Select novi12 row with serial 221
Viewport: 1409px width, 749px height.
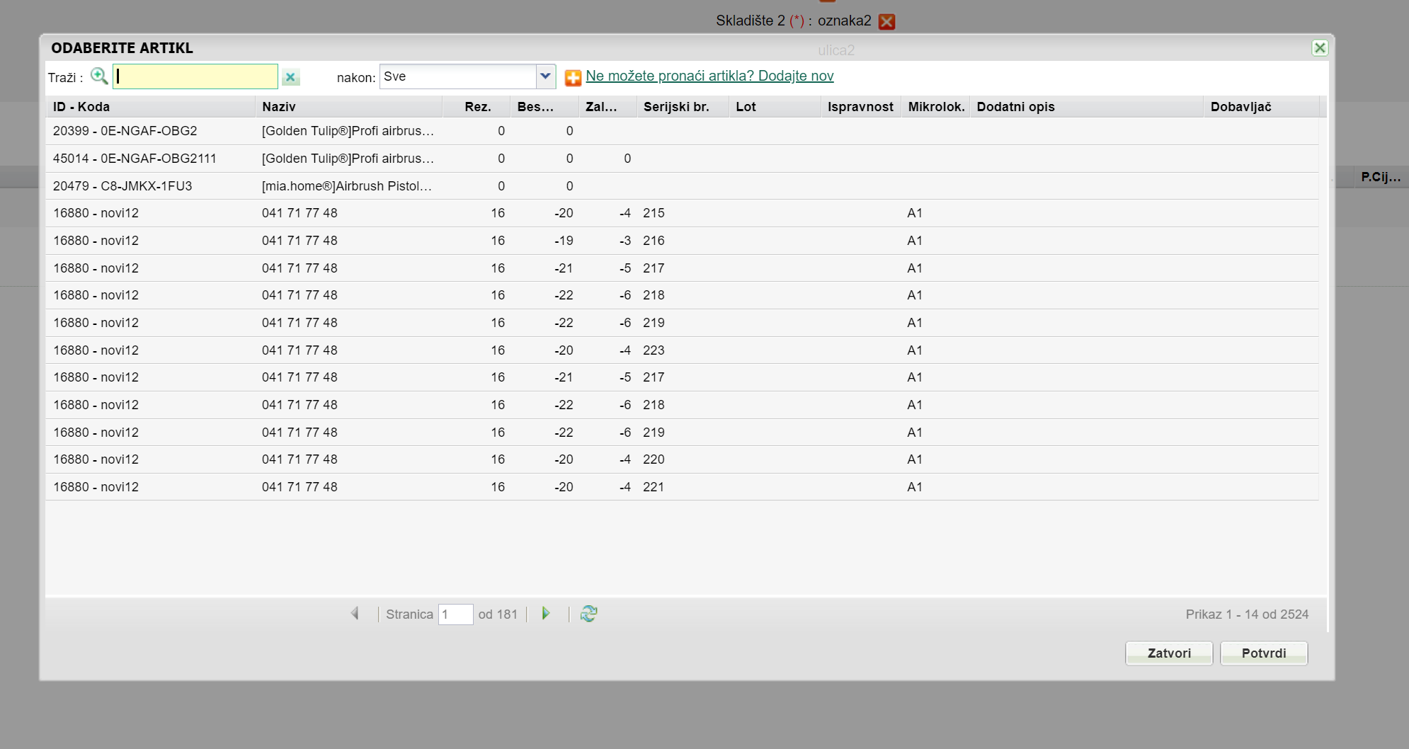tap(682, 487)
